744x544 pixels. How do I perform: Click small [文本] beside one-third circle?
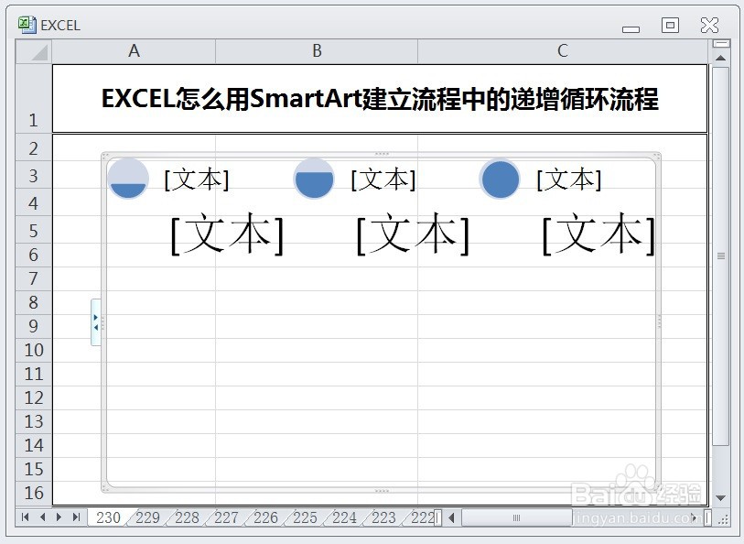(x=197, y=180)
